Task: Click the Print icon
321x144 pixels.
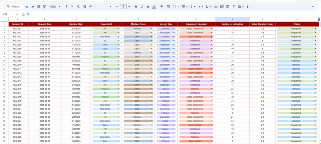Action: tap(39, 7)
